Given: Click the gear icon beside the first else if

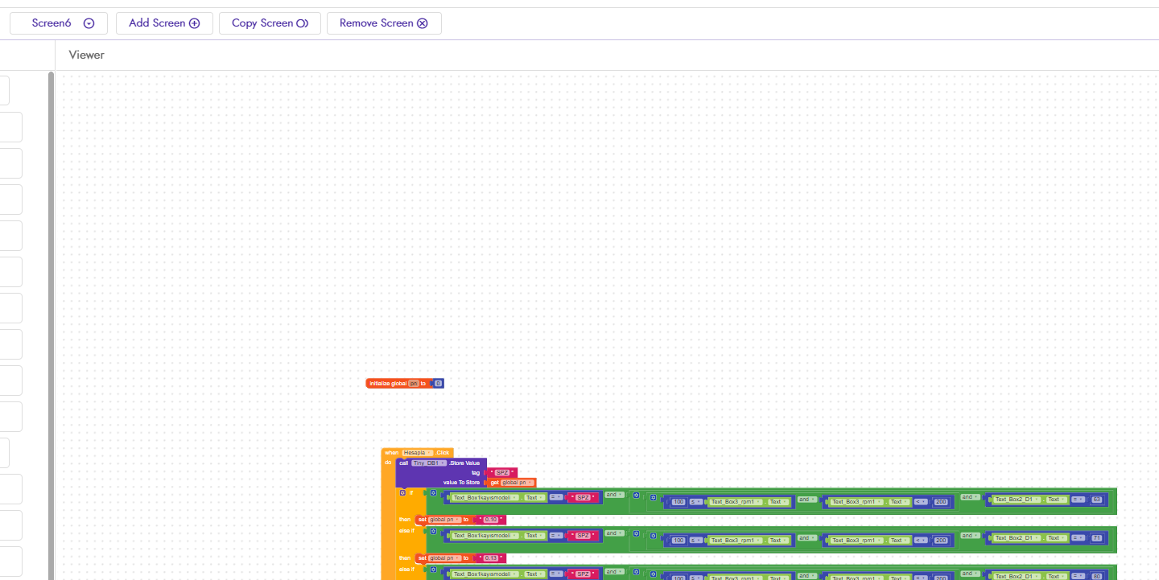Looking at the screenshot, I should (x=433, y=532).
